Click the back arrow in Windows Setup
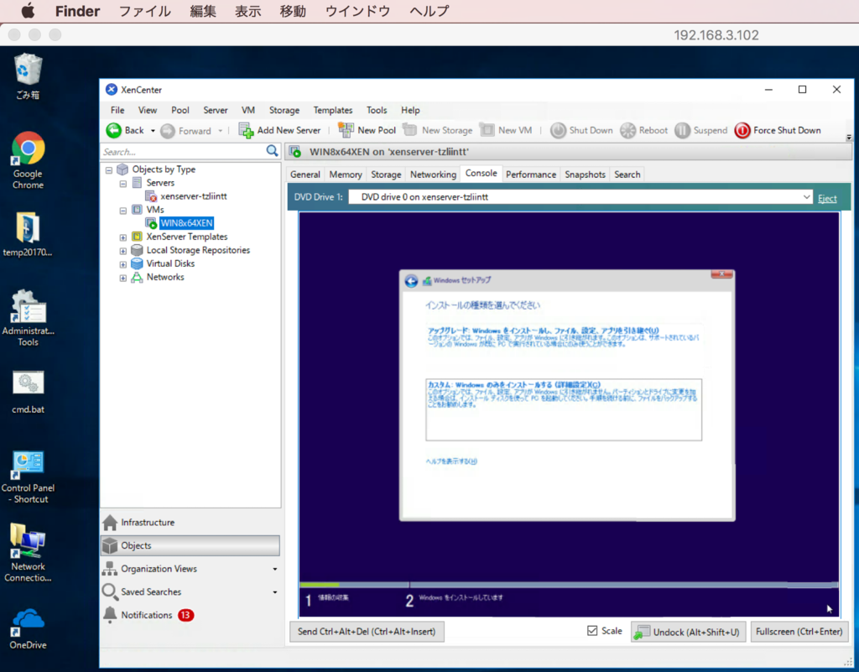Screen dimensions: 859x672 click(x=411, y=281)
